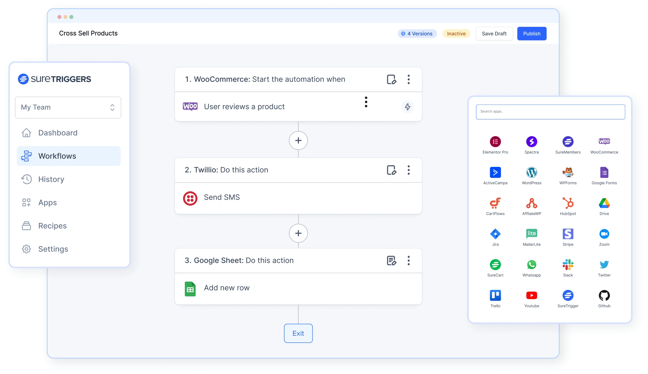Select the Zoom app icon

click(x=604, y=234)
